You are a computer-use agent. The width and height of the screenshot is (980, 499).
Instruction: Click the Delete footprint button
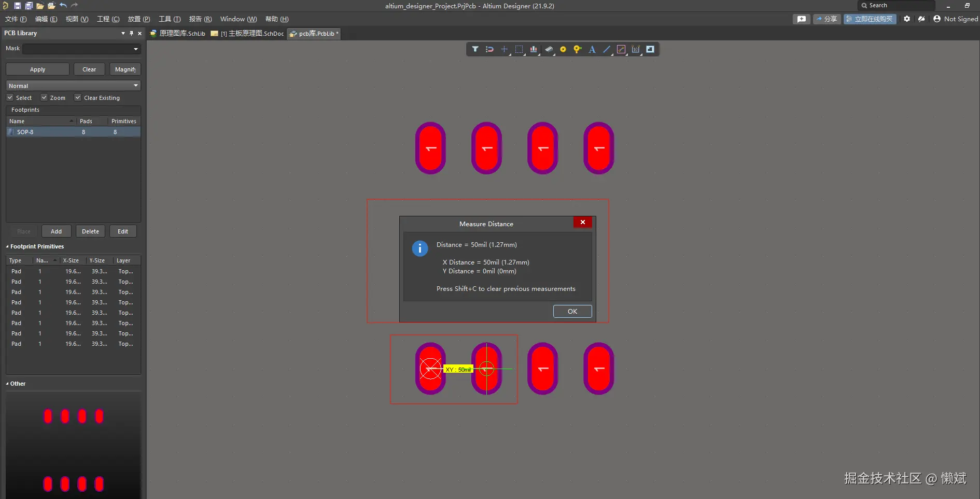[x=90, y=231]
